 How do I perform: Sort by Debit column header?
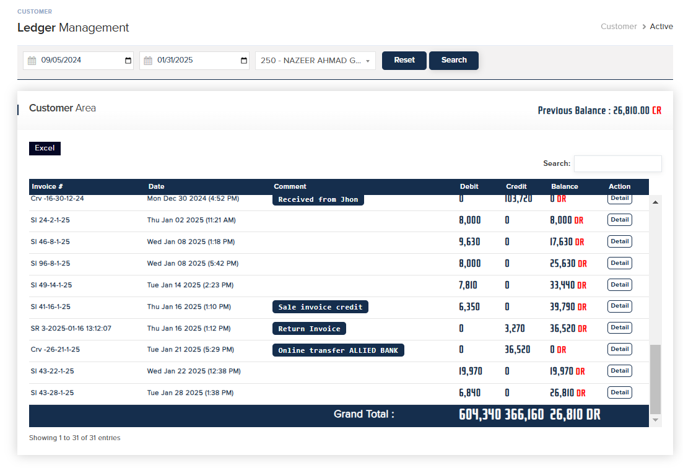(x=469, y=186)
